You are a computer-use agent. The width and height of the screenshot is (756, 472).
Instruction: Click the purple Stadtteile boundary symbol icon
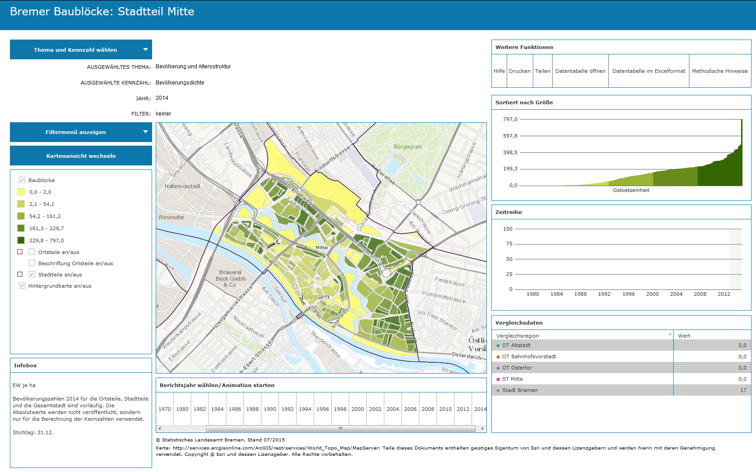click(x=20, y=274)
